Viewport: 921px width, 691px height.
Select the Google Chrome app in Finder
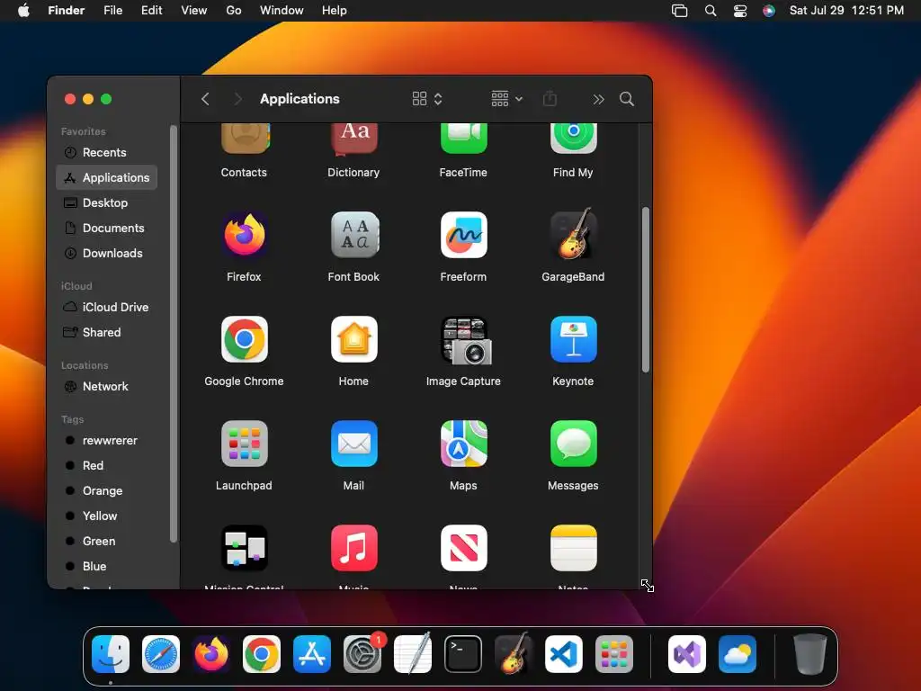[x=245, y=339]
